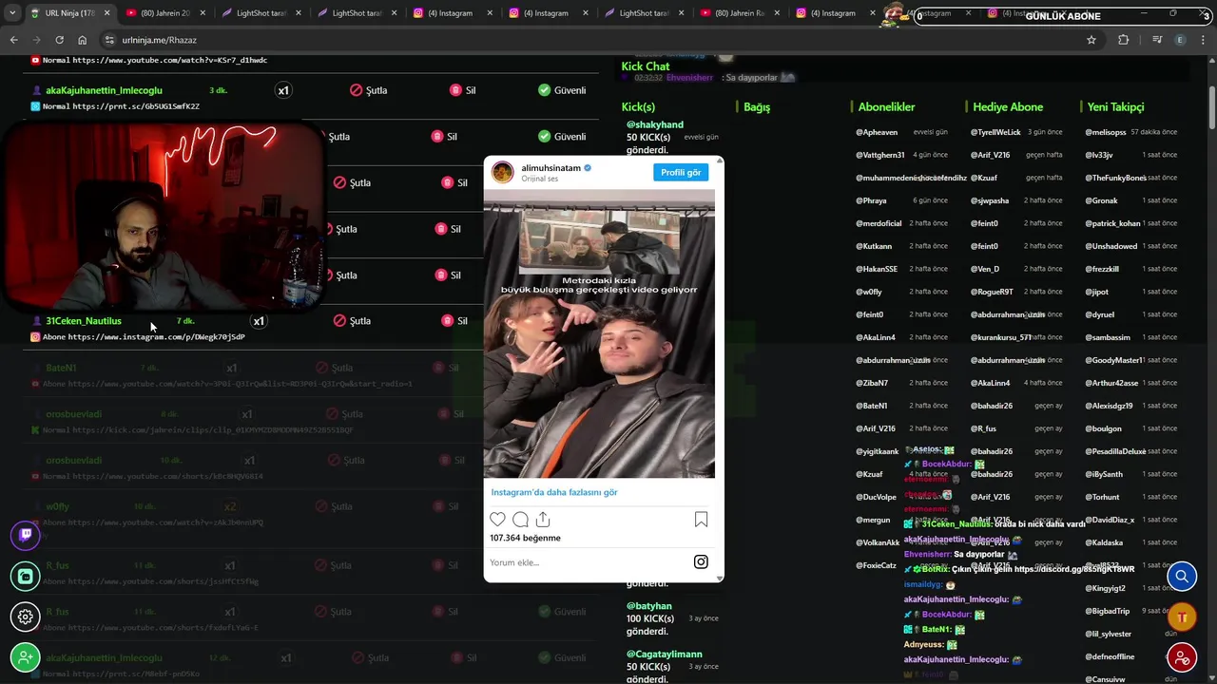Click the Instagram logo beside comment field
Screen dimensions: 1217x684
click(701, 561)
